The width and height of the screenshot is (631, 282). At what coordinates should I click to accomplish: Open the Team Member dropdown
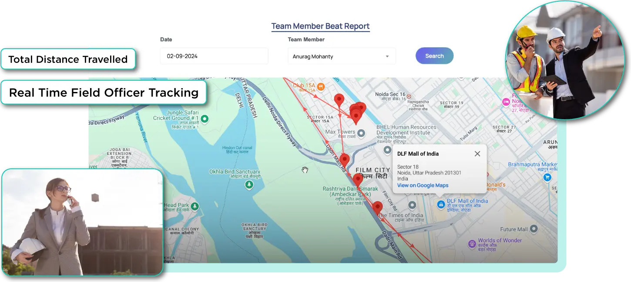click(x=342, y=56)
